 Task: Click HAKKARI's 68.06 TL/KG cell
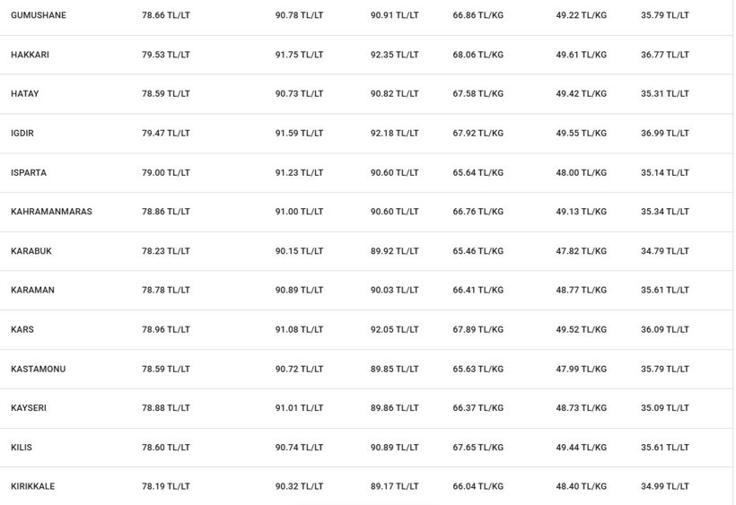tap(478, 55)
